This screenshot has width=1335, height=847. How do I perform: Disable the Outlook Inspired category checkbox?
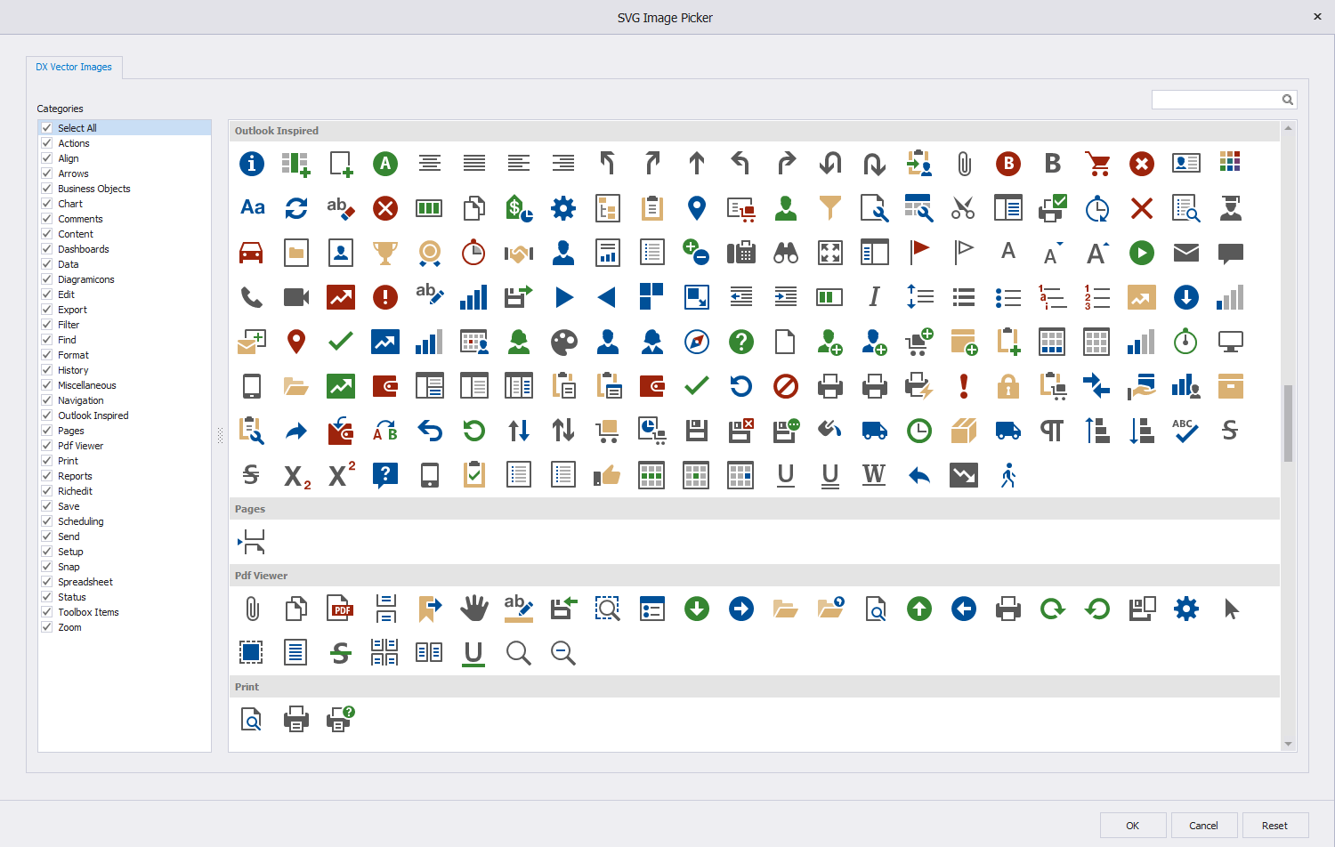(x=47, y=415)
